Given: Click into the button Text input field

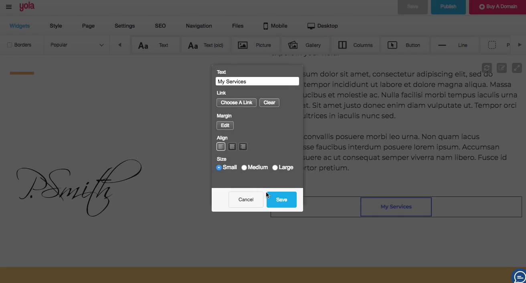Looking at the screenshot, I should pos(257,81).
